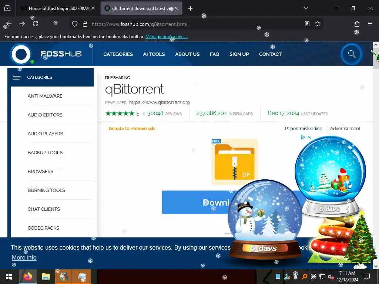Viewport: 379px width, 284px height.
Task: Open the site search magnifier button
Action: tap(352, 54)
